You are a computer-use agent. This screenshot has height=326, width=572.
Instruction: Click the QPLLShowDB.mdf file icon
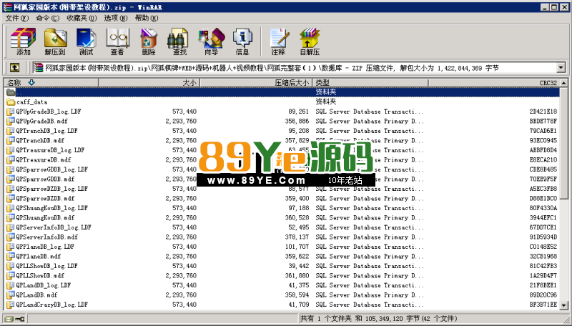[11, 275]
